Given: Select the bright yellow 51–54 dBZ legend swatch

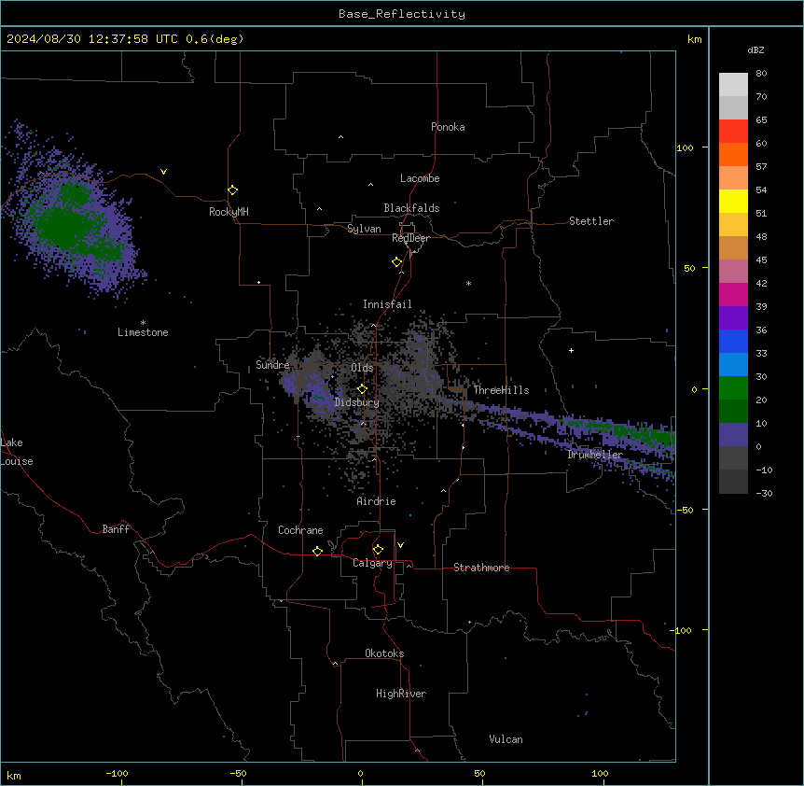Looking at the screenshot, I should (733, 201).
